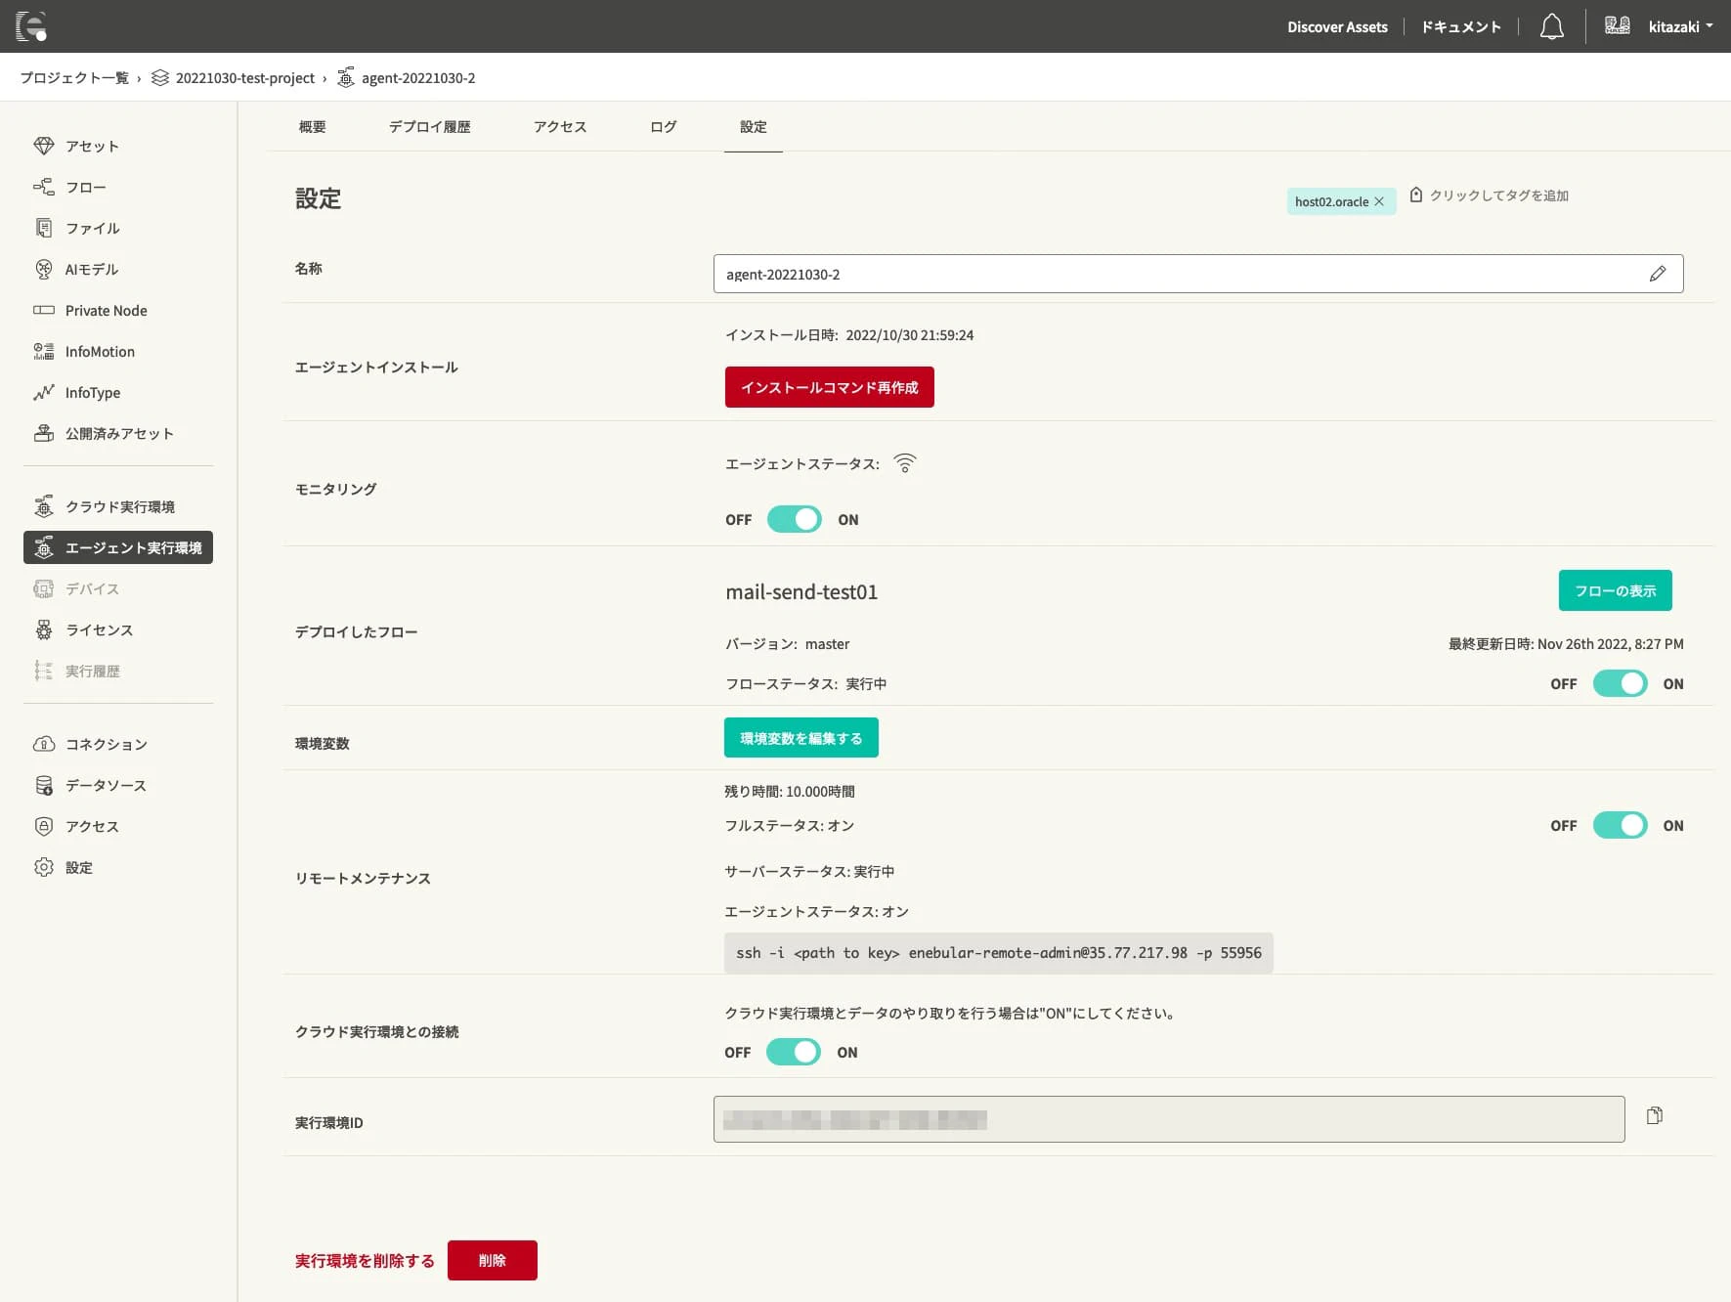The height and width of the screenshot is (1302, 1731).
Task: Copy the execution environment ID
Action: [x=1655, y=1115]
